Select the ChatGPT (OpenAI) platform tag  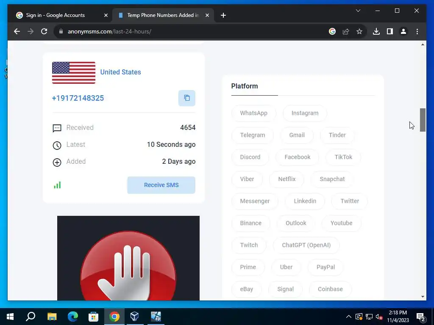(x=306, y=245)
